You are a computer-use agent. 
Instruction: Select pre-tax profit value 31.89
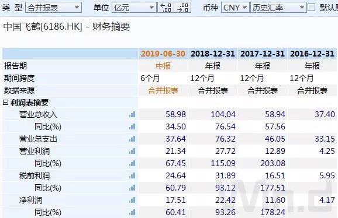pyautogui.click(x=226, y=175)
